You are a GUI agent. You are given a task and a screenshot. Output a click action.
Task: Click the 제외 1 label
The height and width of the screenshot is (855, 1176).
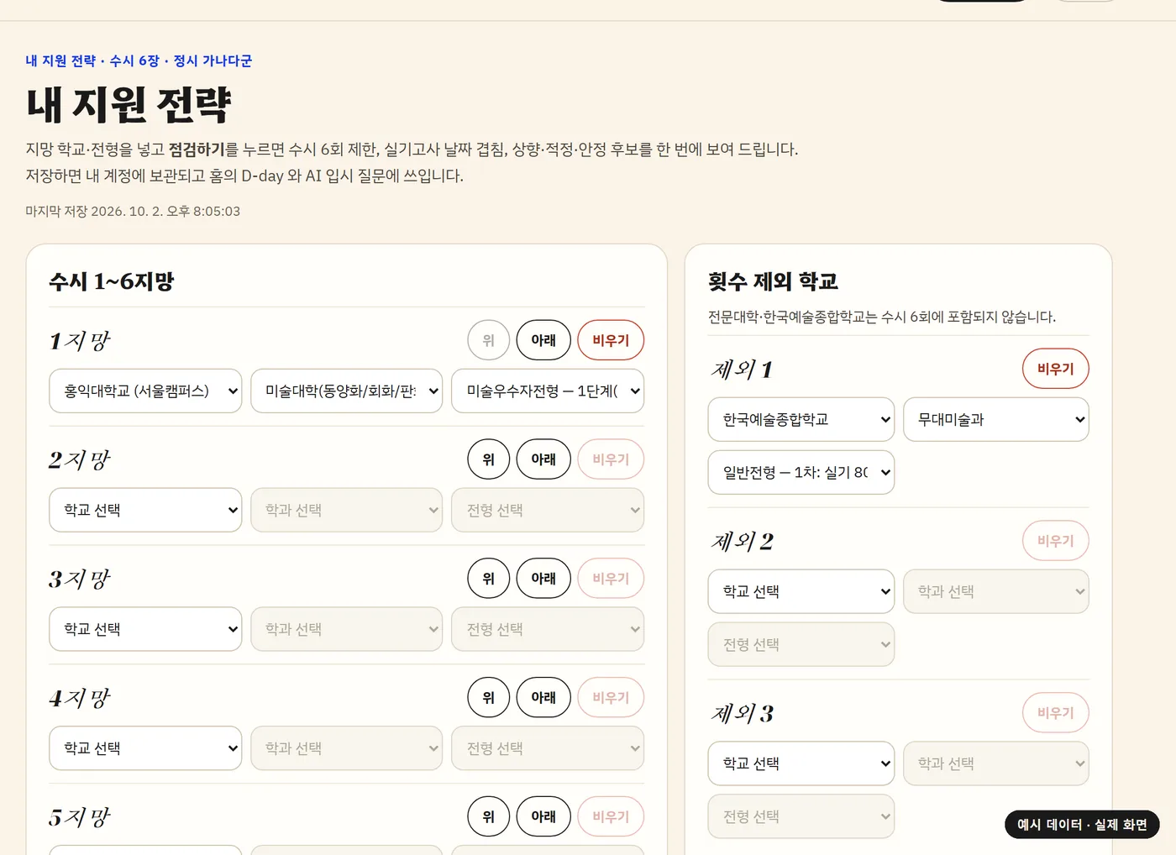(x=742, y=370)
